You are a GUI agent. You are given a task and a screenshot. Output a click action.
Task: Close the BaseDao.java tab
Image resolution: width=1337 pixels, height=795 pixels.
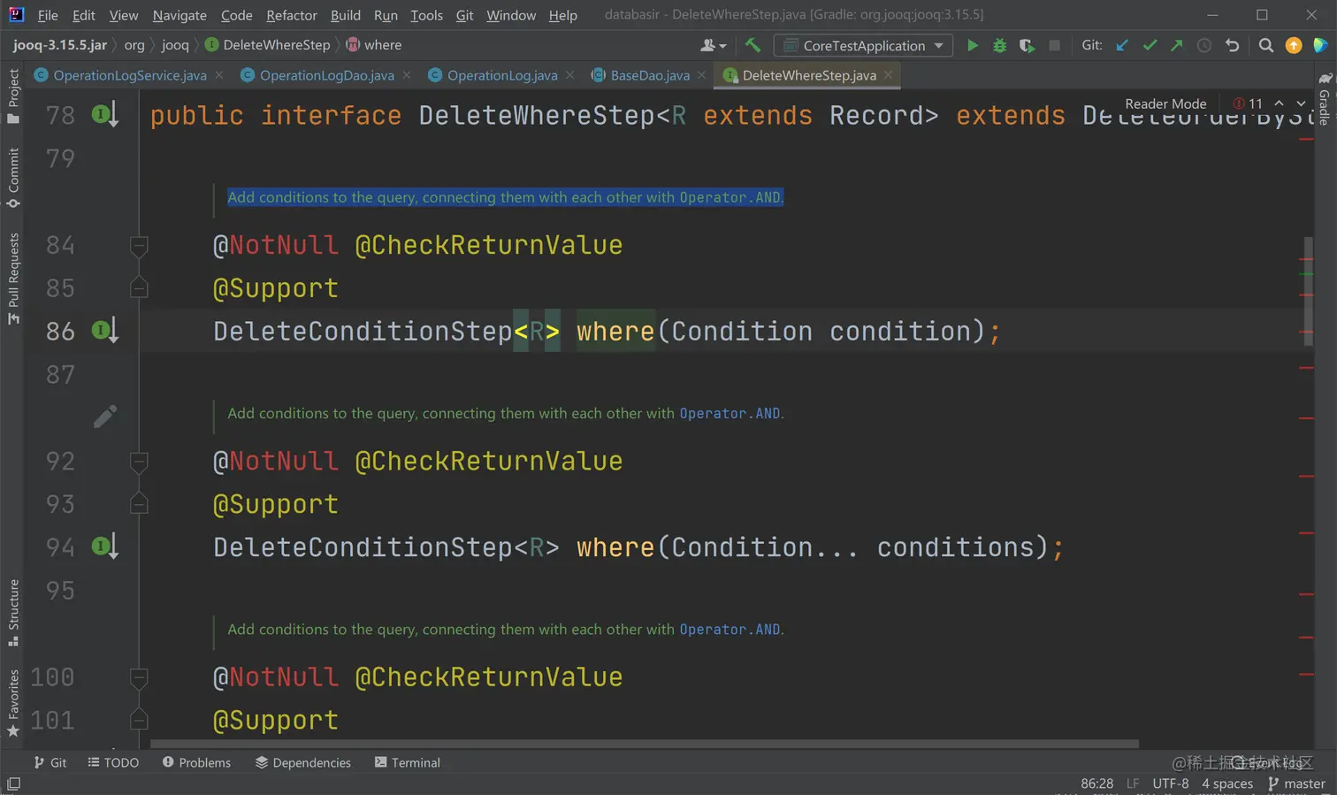click(701, 75)
